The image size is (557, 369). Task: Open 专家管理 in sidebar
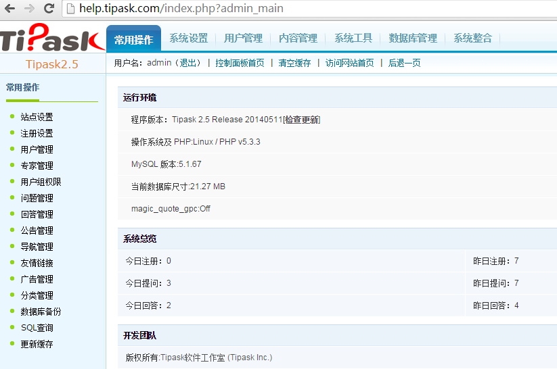(x=37, y=166)
